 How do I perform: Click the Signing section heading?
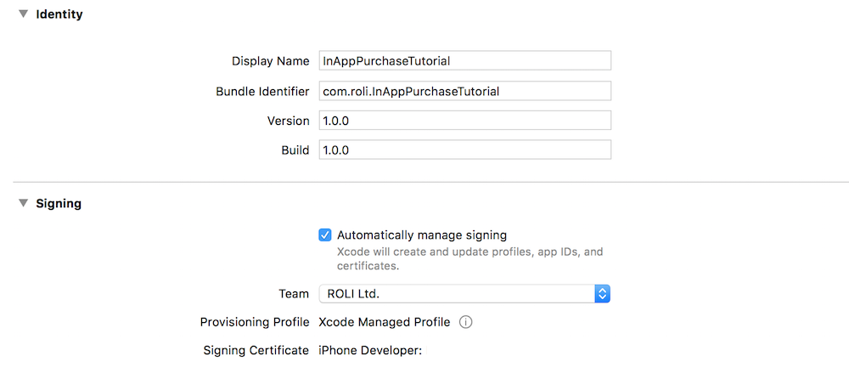(x=58, y=204)
